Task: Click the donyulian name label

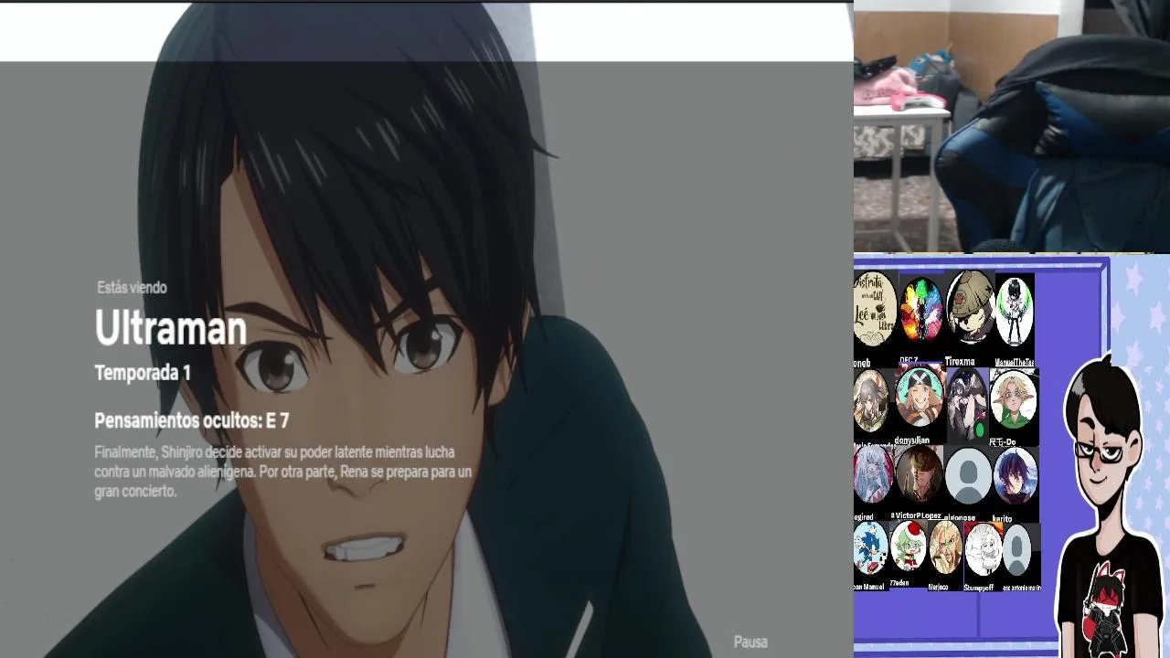Action: (x=911, y=440)
